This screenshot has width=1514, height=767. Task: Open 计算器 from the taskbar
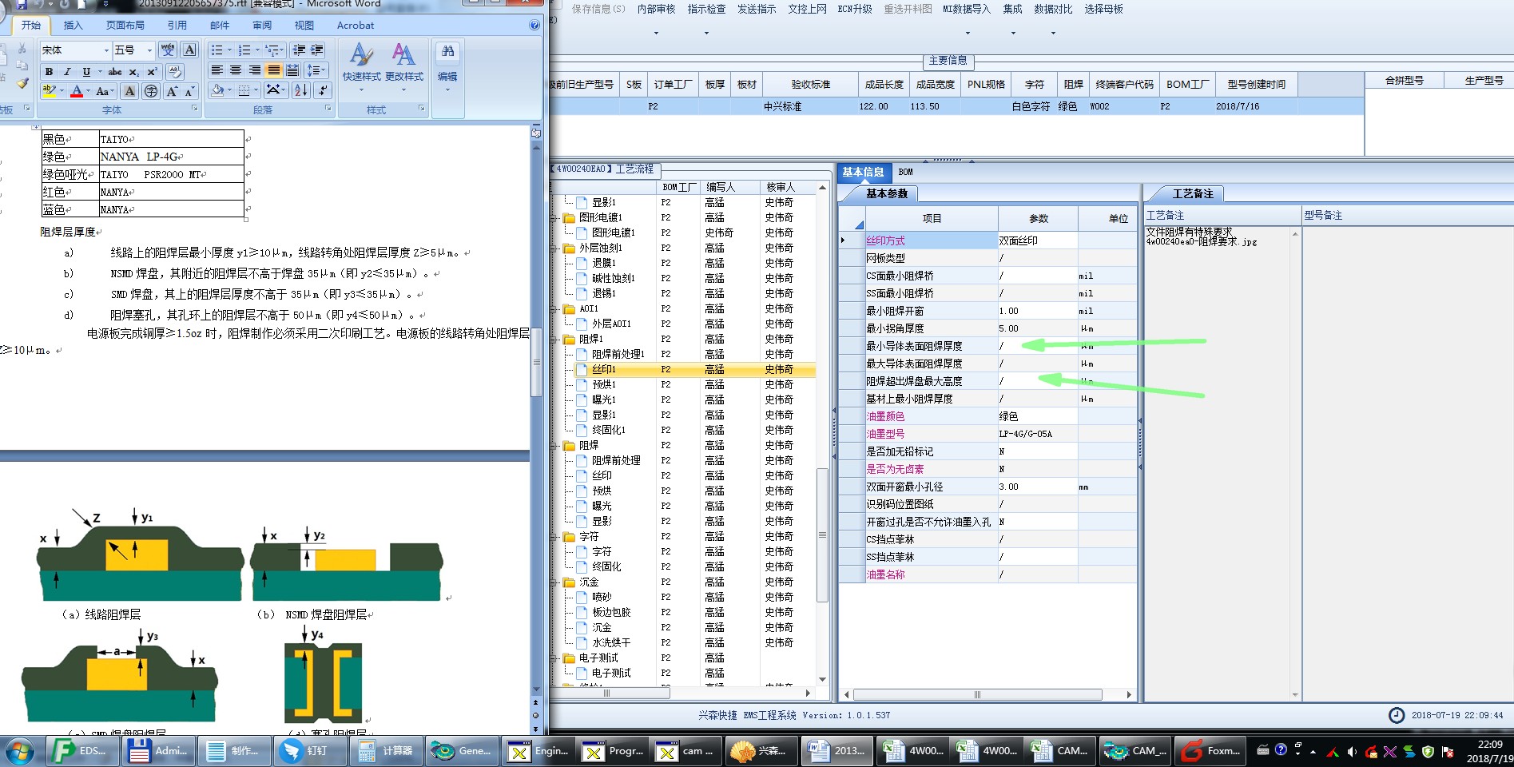386,751
